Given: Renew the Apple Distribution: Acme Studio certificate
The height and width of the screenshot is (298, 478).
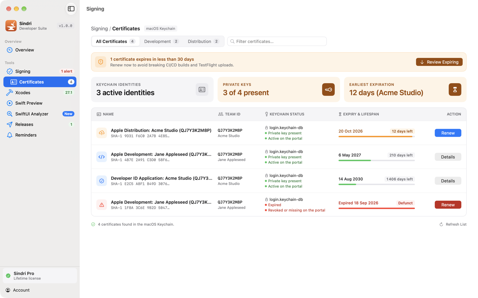Looking at the screenshot, I should 448,133.
